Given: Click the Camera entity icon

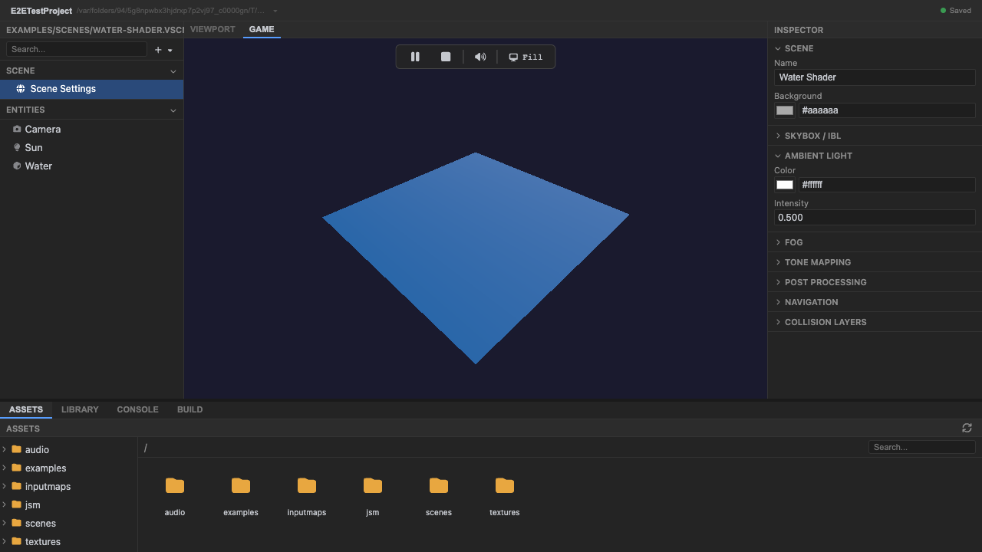Looking at the screenshot, I should point(17,130).
